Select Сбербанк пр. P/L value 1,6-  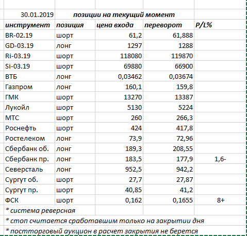coord(220,159)
